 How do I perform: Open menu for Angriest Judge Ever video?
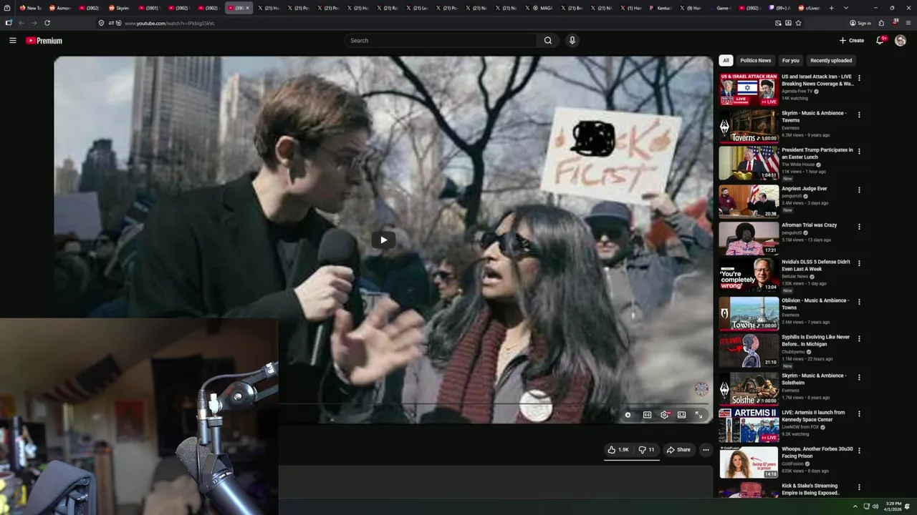pyautogui.click(x=859, y=190)
